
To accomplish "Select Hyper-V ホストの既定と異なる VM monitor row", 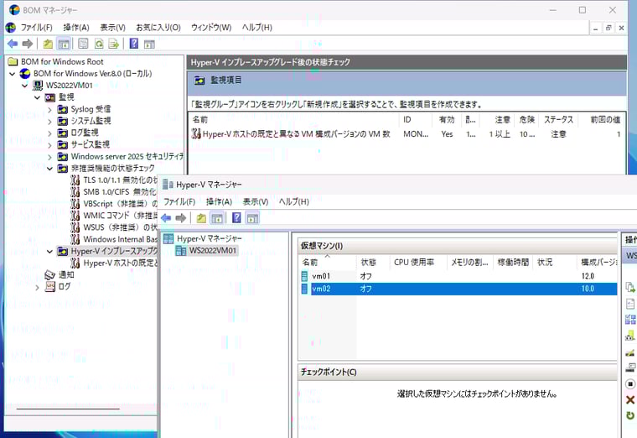I will point(407,133).
